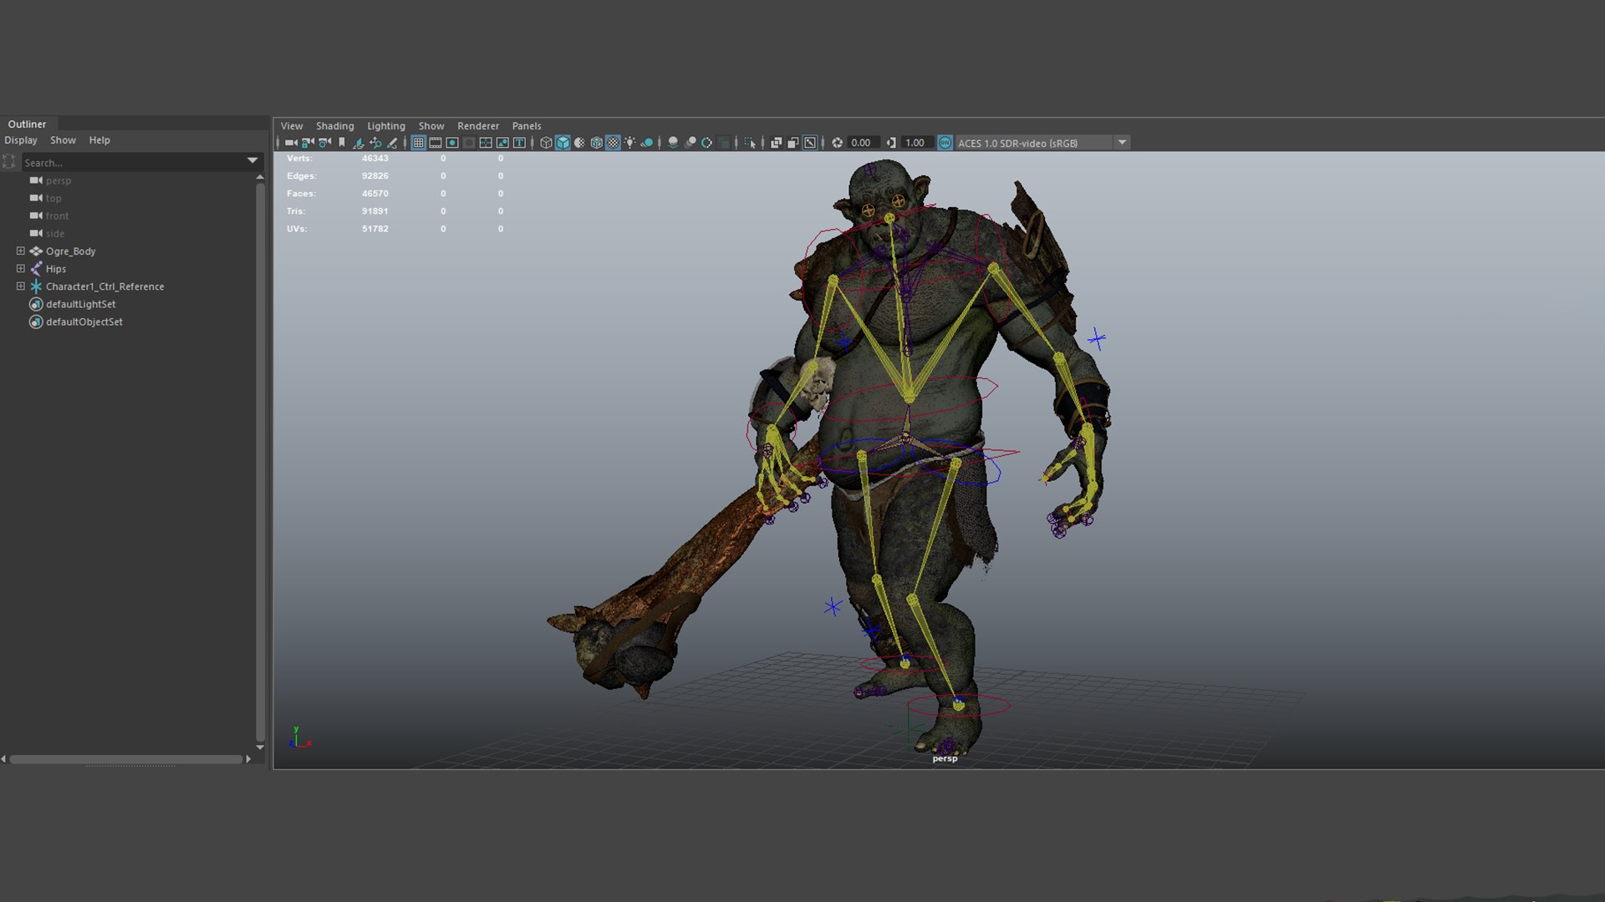Open the Outliner Display menu
This screenshot has width=1605, height=902.
[x=21, y=140]
